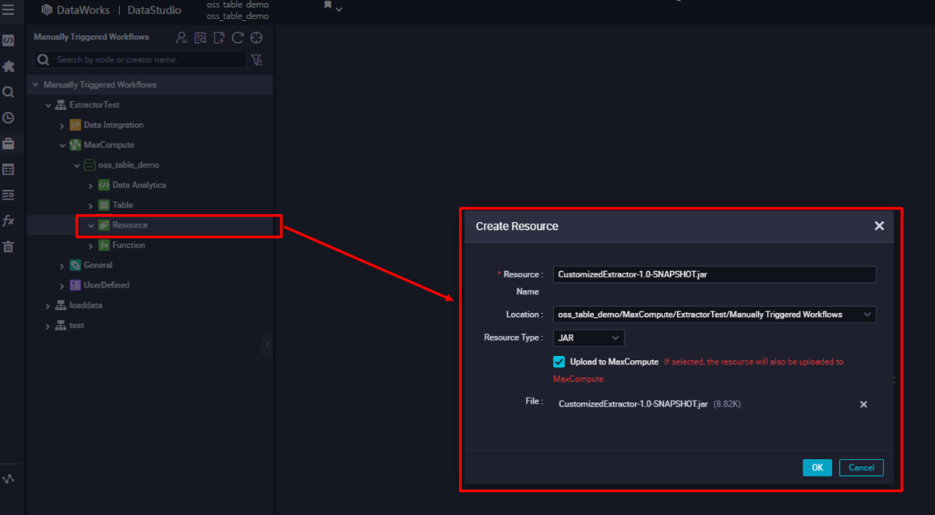Select the loaddata workflow label
935x515 pixels.
[x=86, y=305]
